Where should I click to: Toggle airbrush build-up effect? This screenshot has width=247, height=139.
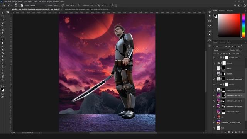[79, 5]
